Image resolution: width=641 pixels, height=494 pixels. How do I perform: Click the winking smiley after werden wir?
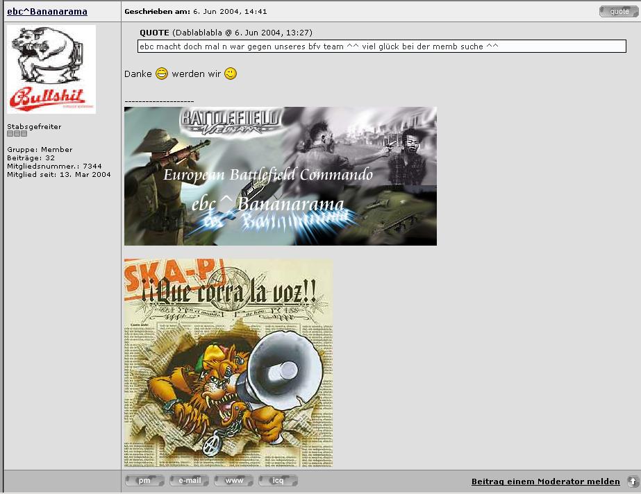(x=231, y=74)
